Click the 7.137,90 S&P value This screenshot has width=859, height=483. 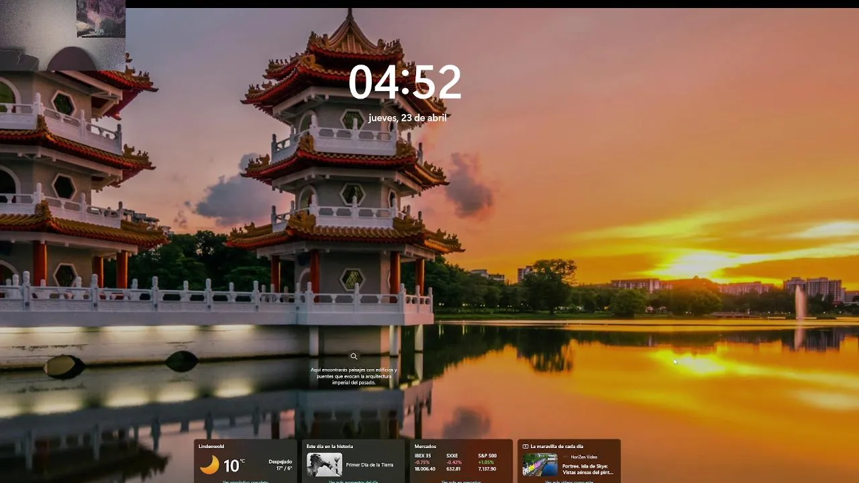487,469
